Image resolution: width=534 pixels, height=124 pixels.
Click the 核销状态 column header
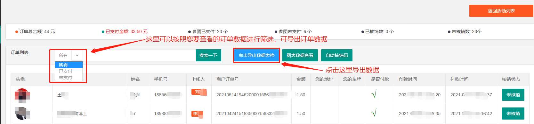(511, 79)
